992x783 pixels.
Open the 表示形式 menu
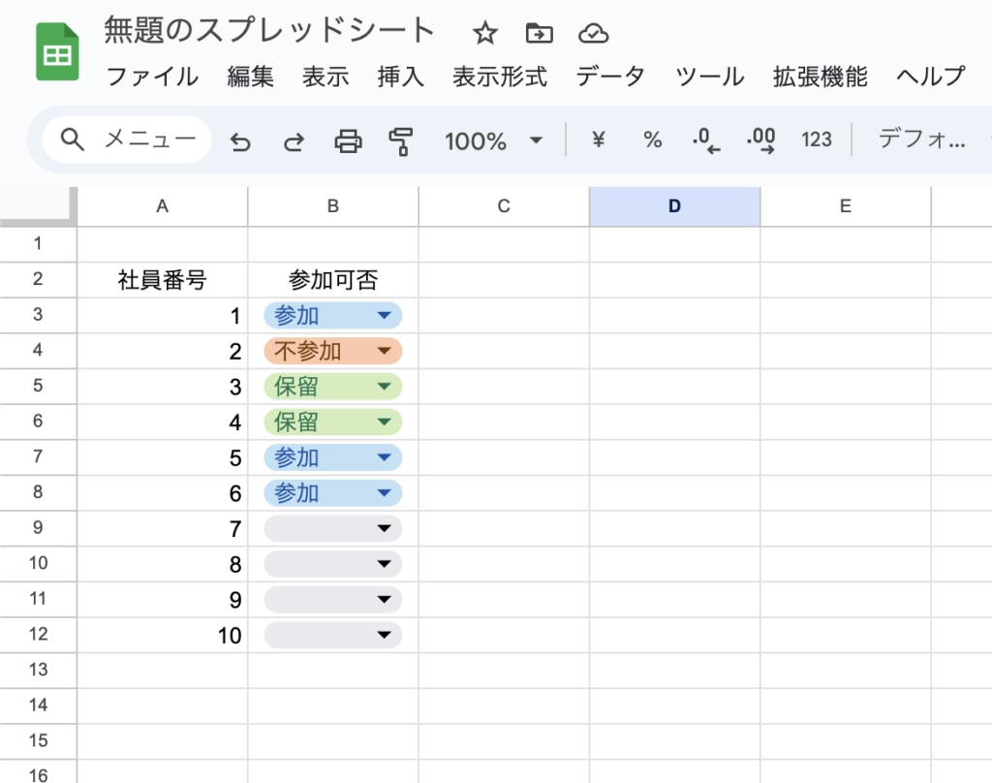(500, 77)
